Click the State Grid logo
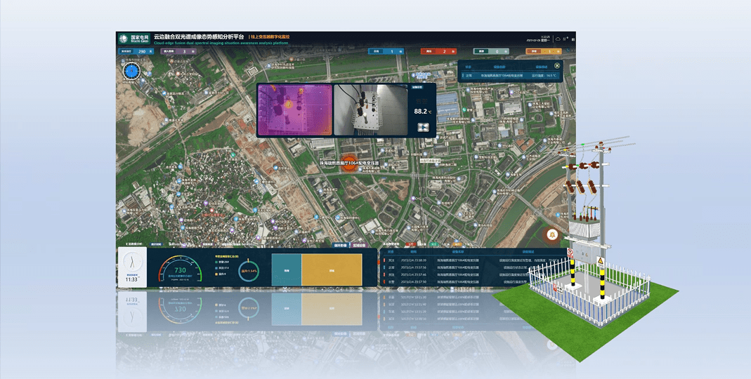This screenshot has height=379, width=751. click(129, 39)
